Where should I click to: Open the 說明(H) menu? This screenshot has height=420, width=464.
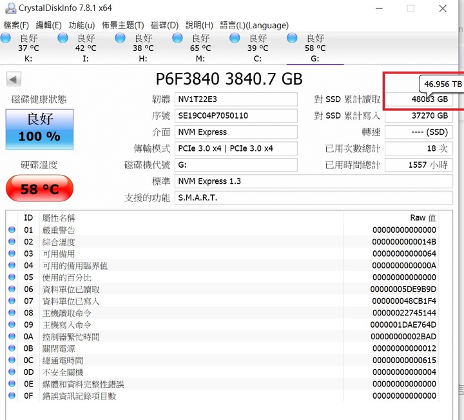(x=199, y=25)
